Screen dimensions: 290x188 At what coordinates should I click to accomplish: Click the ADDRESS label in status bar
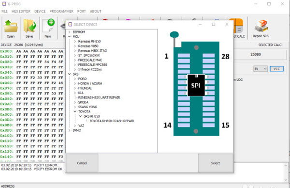(8, 186)
